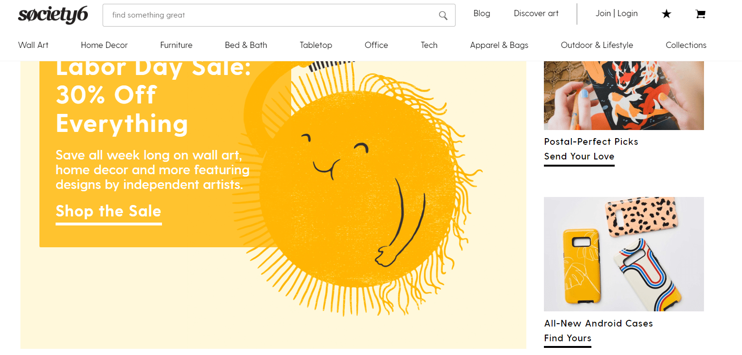Open the Tech menu item

(429, 45)
